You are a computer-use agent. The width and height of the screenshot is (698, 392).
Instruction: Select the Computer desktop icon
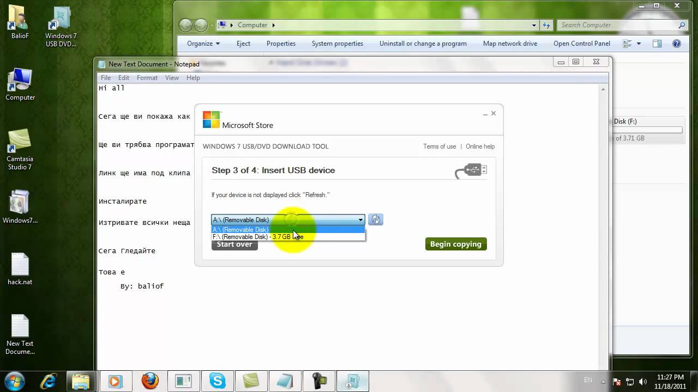pyautogui.click(x=20, y=84)
